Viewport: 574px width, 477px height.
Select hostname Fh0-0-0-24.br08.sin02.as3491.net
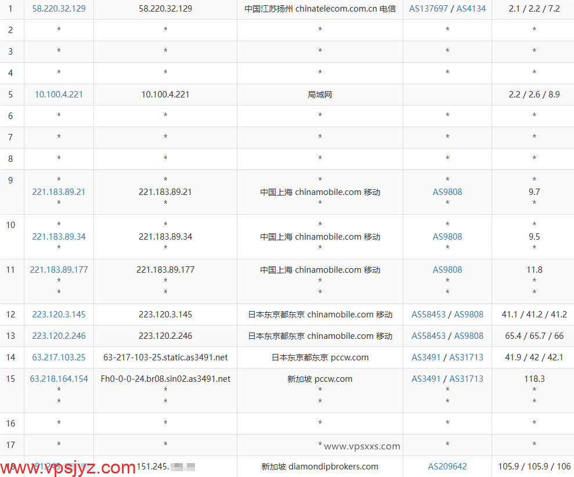click(x=165, y=379)
